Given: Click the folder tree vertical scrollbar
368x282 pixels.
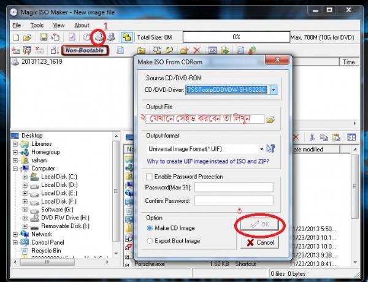Looking at the screenshot, I should tap(117, 191).
